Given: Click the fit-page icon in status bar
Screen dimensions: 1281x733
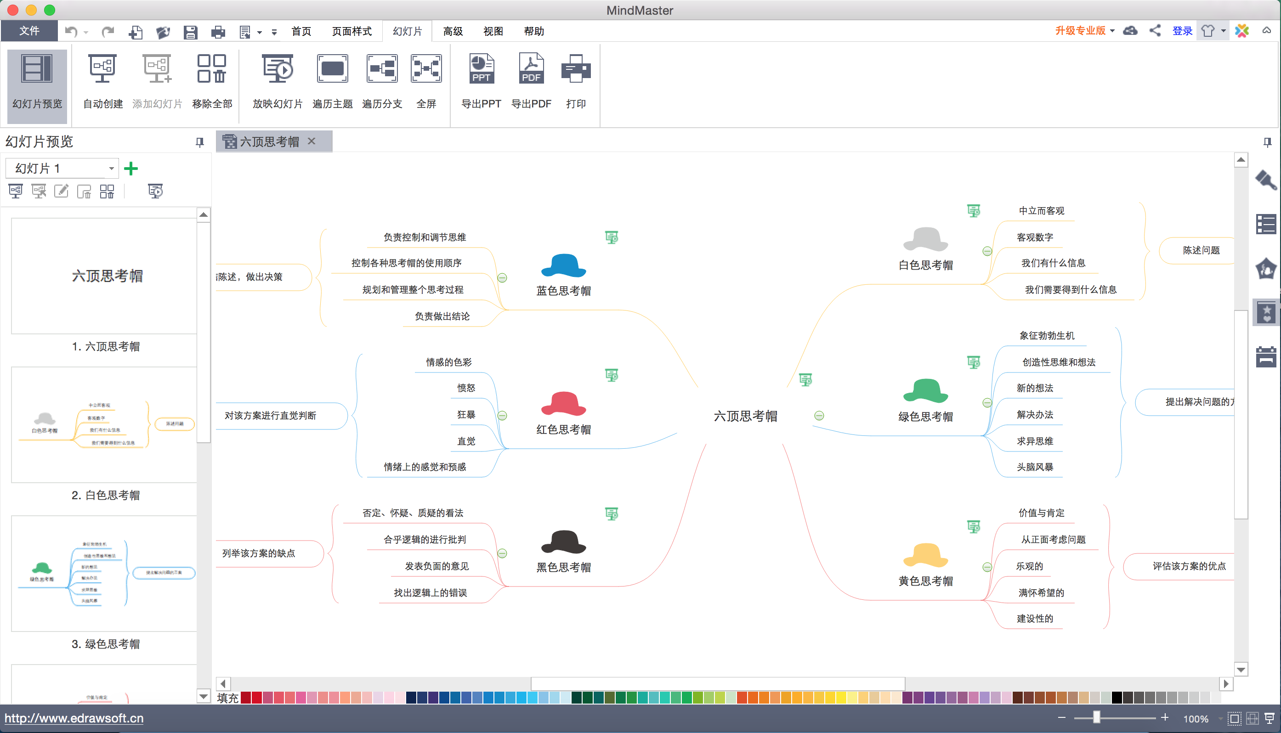Looking at the screenshot, I should click(1234, 718).
